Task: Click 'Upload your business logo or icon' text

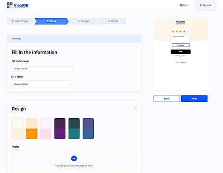Action: pyautogui.click(x=74, y=165)
